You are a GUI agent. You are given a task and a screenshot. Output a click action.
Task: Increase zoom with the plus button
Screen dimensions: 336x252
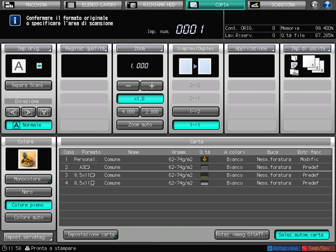(152, 86)
